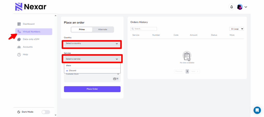This screenshot has height=117, width=264.
Task: Open the chat support bubble
Action: (257, 110)
